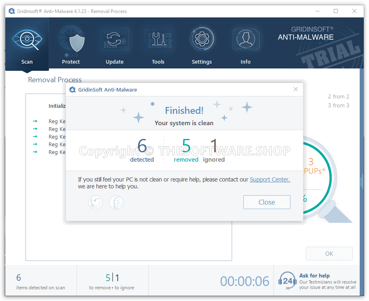Open the Support Center link
This screenshot has width=369, height=301.
coord(269,179)
